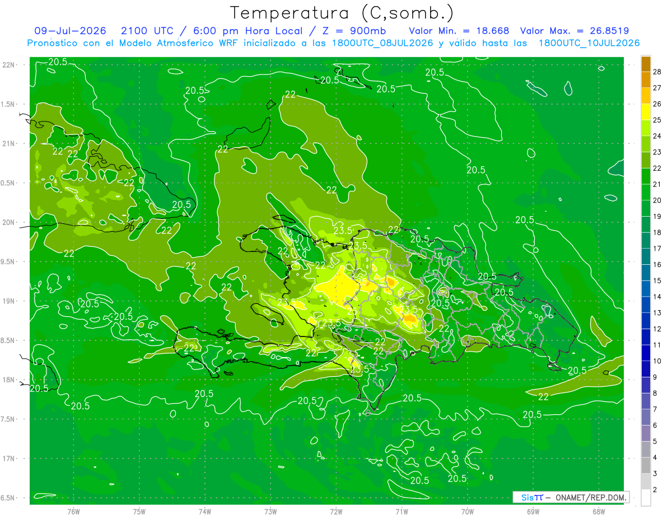Viewport: 672px width, 519px height.
Task: Click the '76W' longitude label
Action: 73,512
